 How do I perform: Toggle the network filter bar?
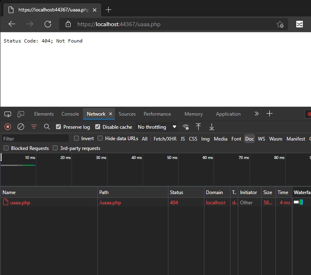click(34, 127)
